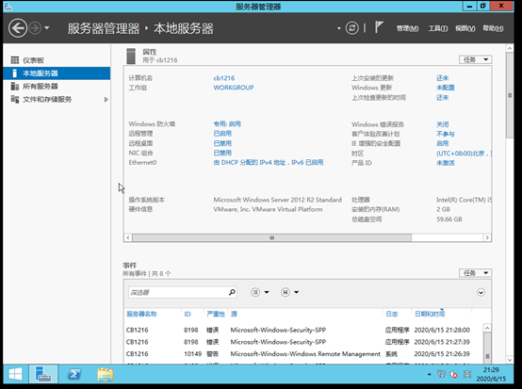Open the Windows Start button
The width and height of the screenshot is (522, 389).
point(15,374)
